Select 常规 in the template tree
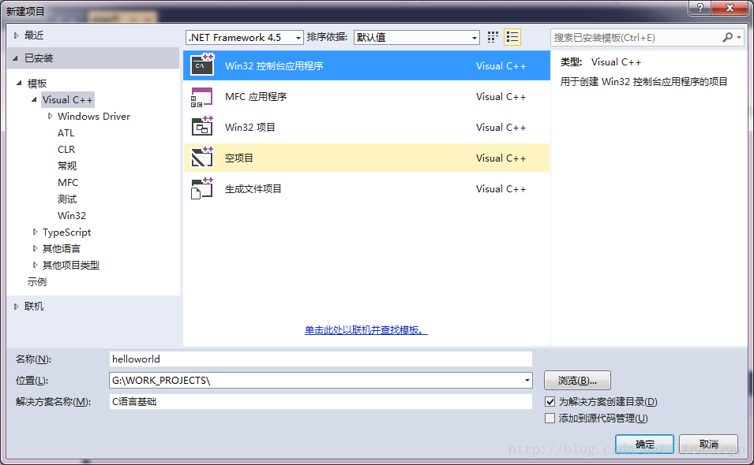The image size is (754, 465). 67,166
